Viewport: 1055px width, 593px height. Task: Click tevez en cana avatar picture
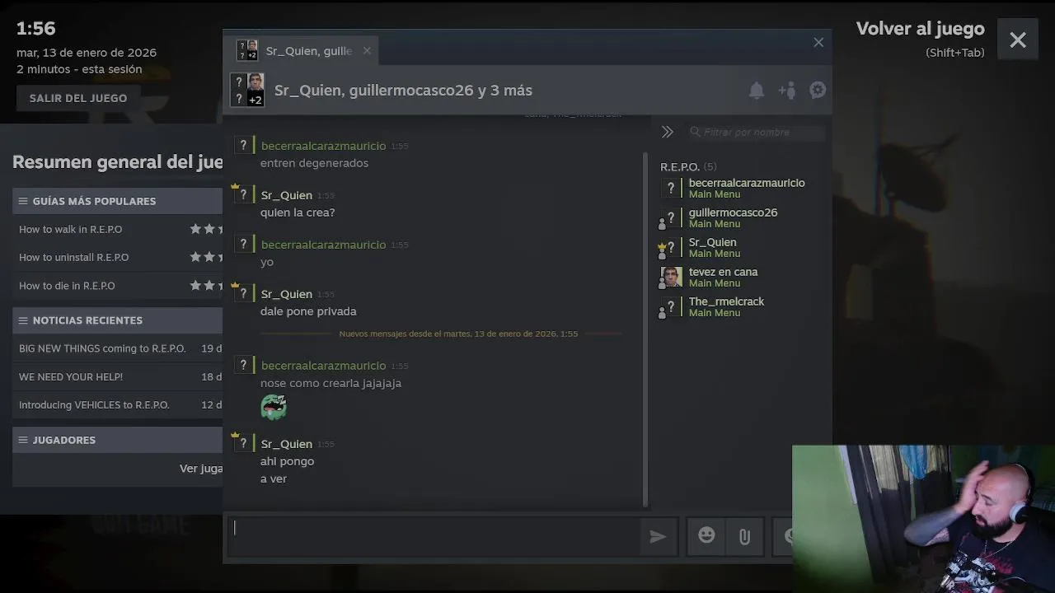coord(672,277)
